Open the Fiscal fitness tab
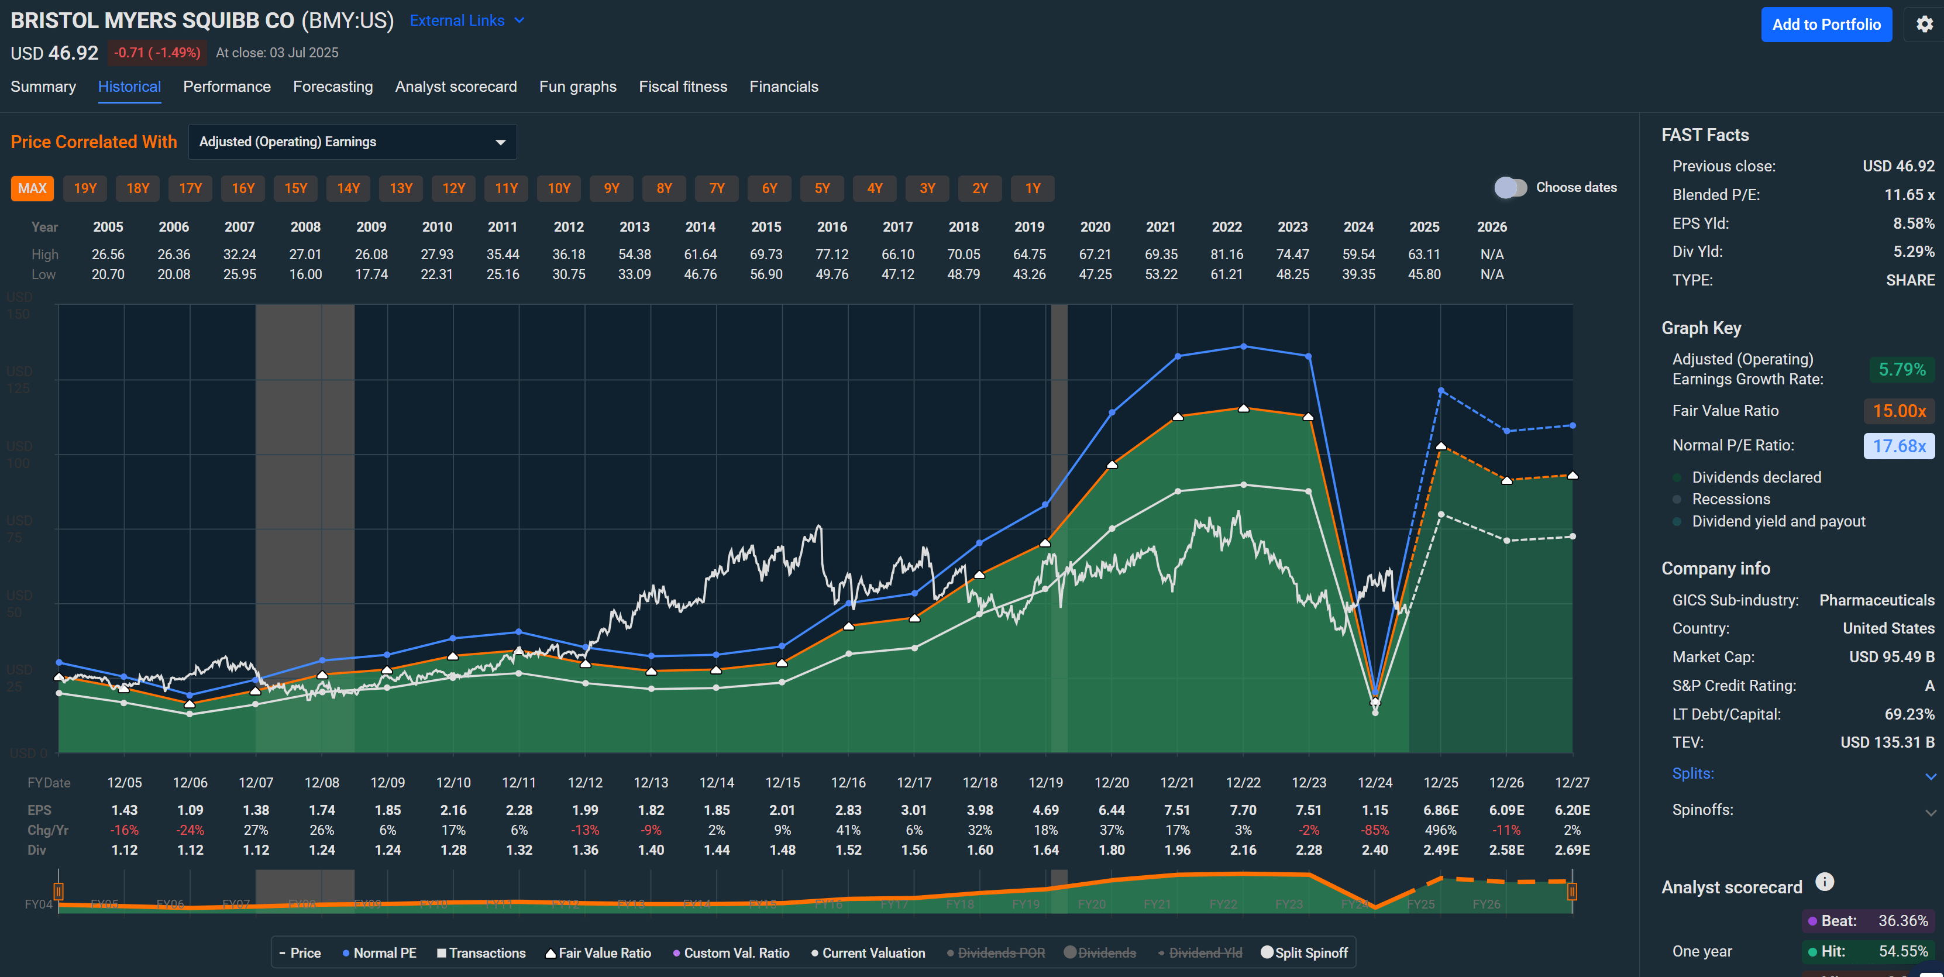The image size is (1944, 977). click(683, 86)
